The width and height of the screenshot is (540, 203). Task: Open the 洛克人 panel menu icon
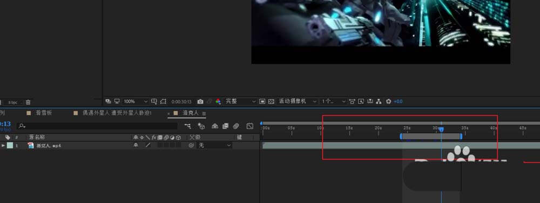click(204, 113)
